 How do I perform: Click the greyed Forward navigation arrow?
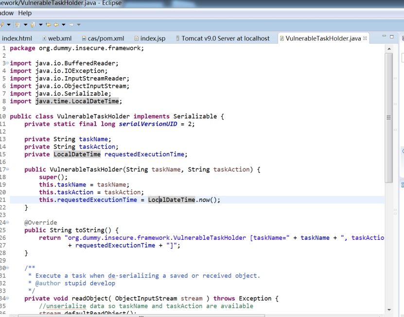pyautogui.click(x=71, y=25)
